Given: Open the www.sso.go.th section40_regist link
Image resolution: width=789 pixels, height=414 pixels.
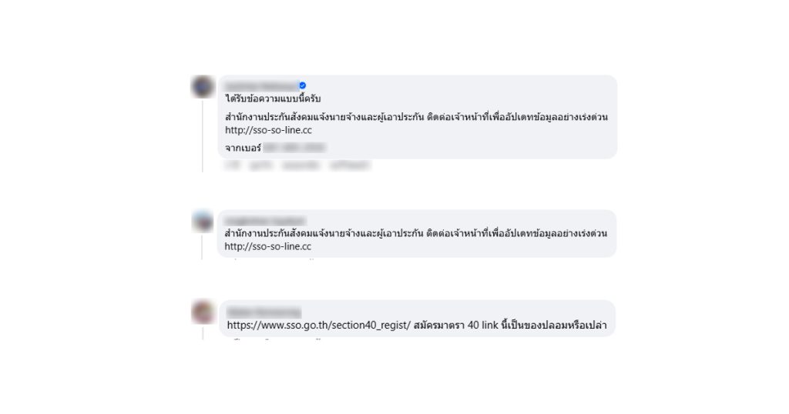Looking at the screenshot, I should click(319, 325).
